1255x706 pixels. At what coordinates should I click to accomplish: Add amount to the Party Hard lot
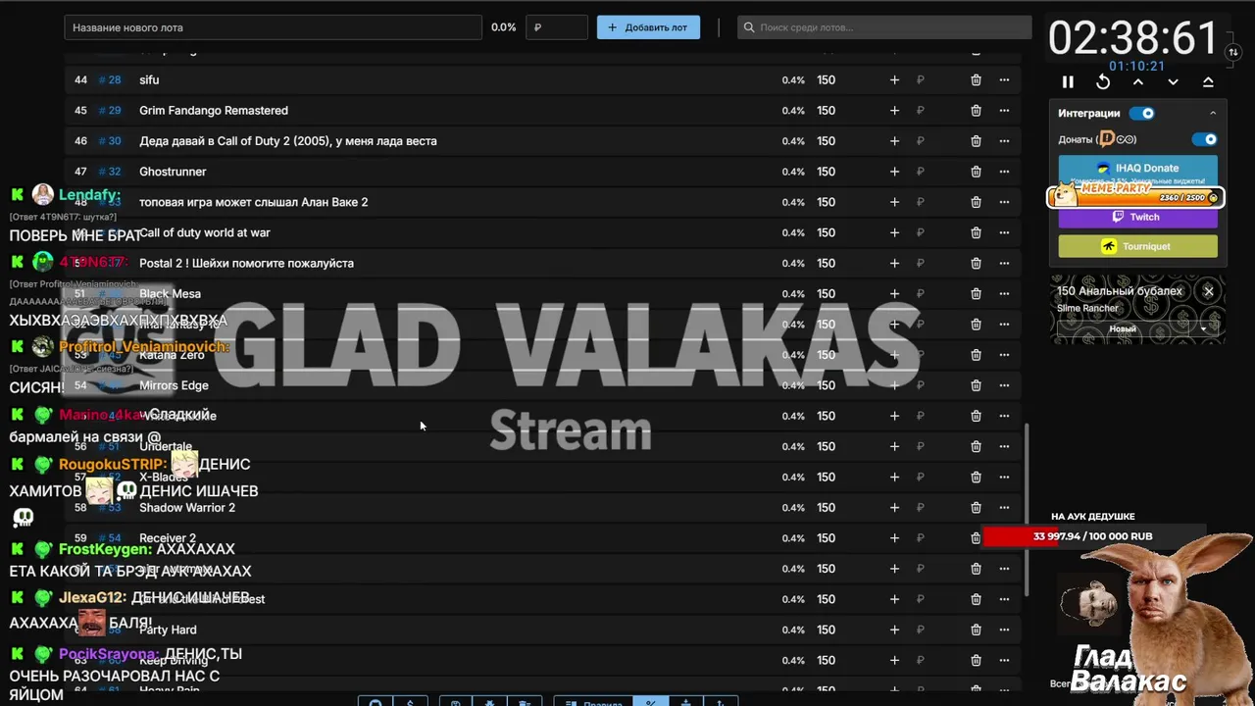click(x=894, y=630)
